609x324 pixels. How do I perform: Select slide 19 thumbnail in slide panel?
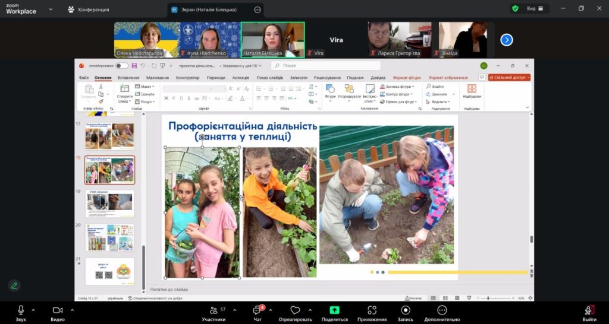click(x=109, y=204)
